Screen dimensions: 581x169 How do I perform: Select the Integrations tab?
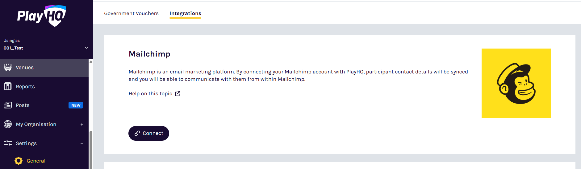pos(185,14)
